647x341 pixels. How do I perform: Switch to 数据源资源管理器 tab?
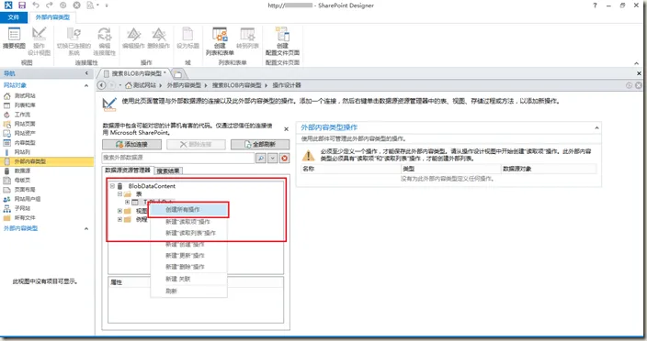[x=128, y=170]
